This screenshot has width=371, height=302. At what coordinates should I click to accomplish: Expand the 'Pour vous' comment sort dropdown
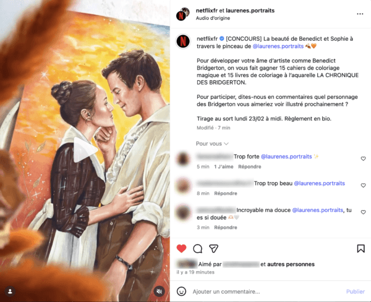212,144
